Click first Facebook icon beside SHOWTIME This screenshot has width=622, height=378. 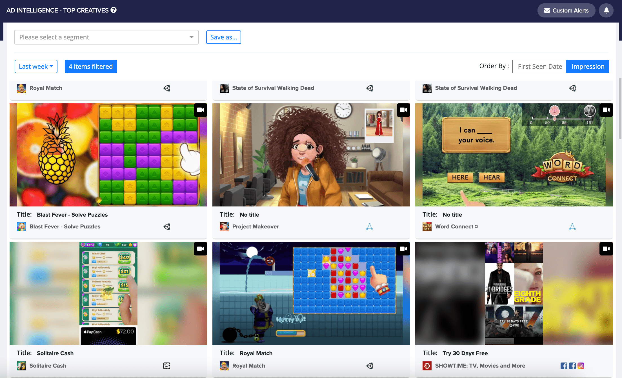564,366
